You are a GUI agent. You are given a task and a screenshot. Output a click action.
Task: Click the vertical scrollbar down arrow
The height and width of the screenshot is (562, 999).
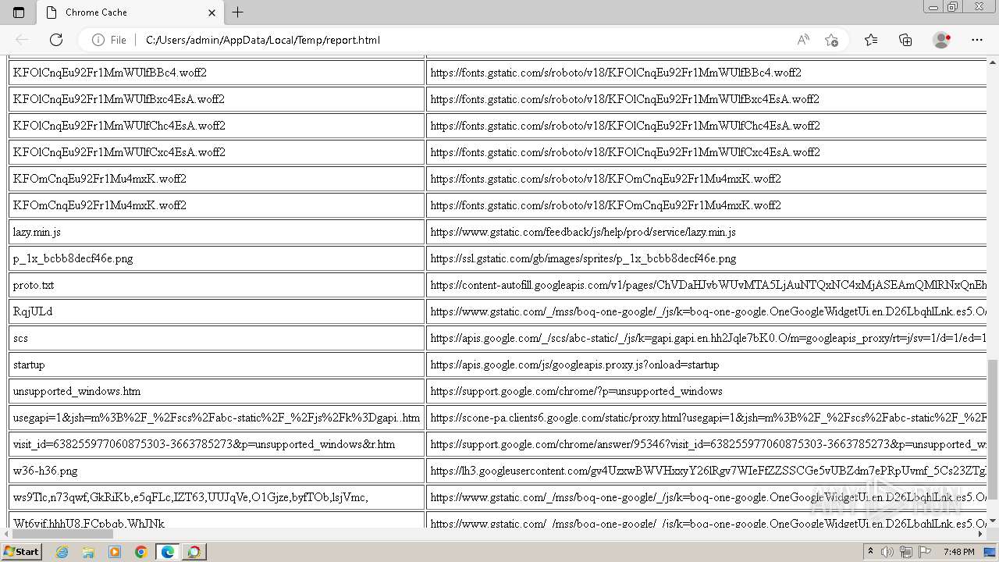click(993, 520)
